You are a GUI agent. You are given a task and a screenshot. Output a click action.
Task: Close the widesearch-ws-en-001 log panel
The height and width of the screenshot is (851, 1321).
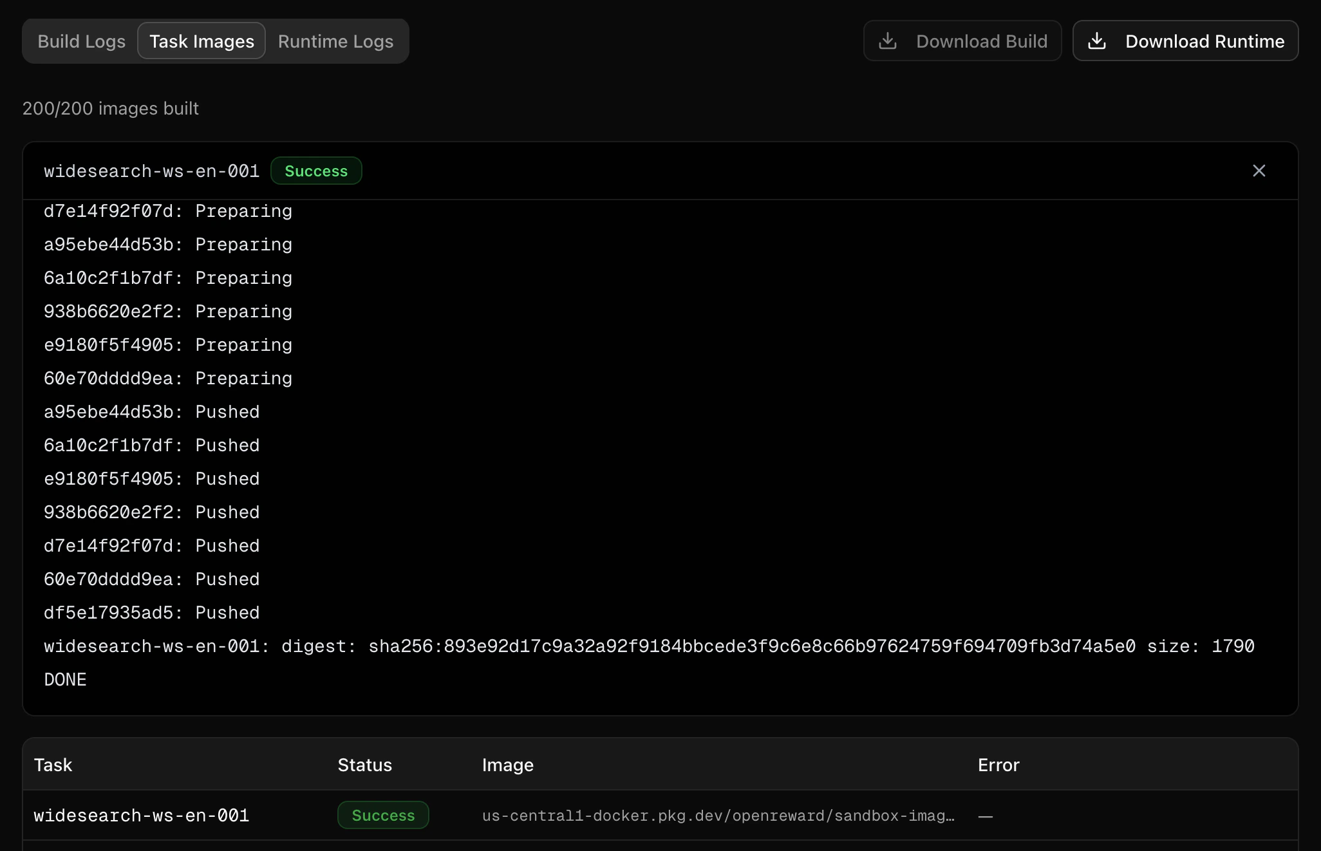tap(1259, 171)
